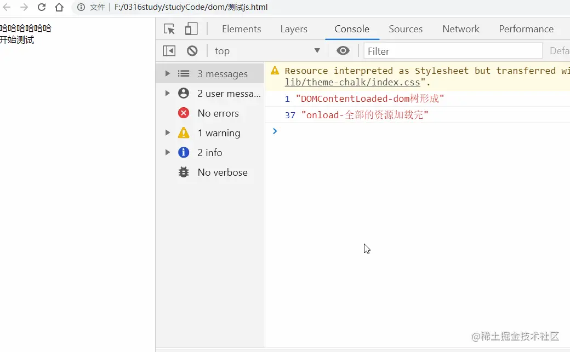Switch to the Elements tab

coord(242,28)
